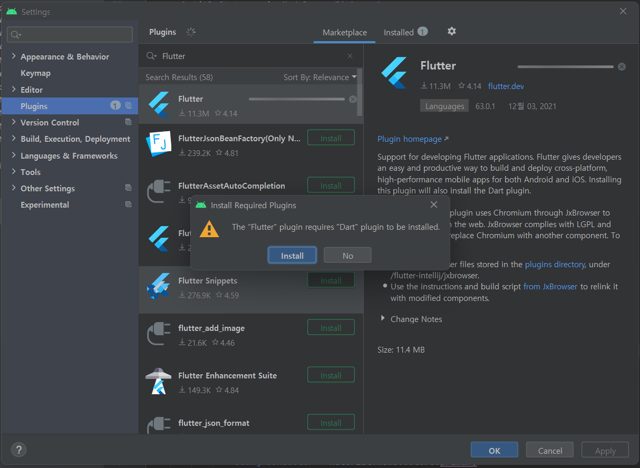
Task: Expand the Tools settings node
Action: [x=14, y=172]
